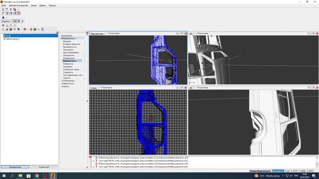
Task: Click the fourth icon in the top toolbar row
Action: click(14, 9)
